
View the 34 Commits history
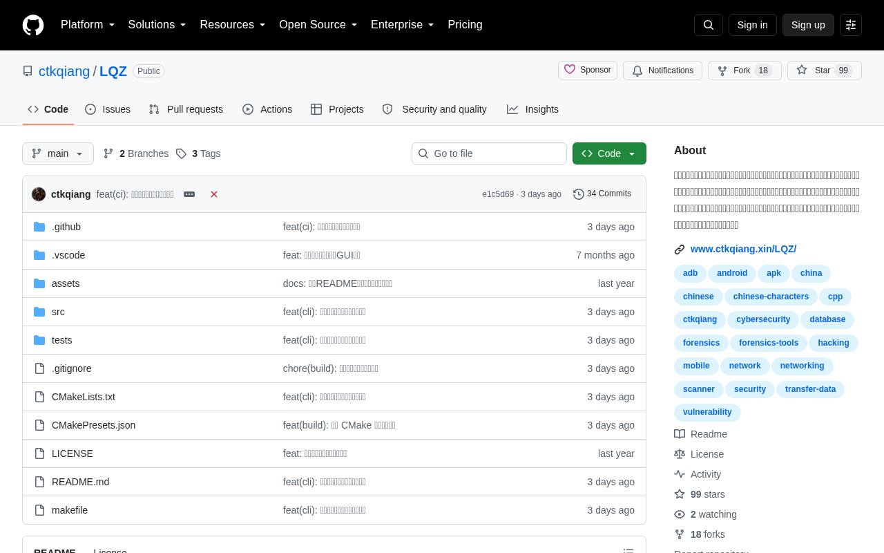tap(602, 194)
